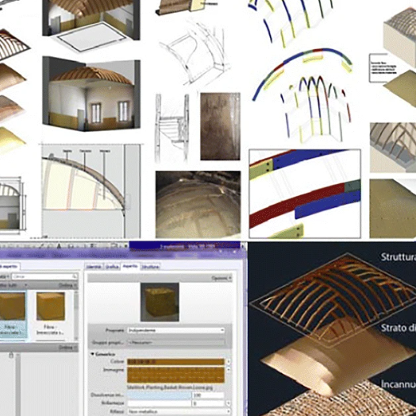Collapse the Generico section triangle
This screenshot has height=416, width=416.
93,354
